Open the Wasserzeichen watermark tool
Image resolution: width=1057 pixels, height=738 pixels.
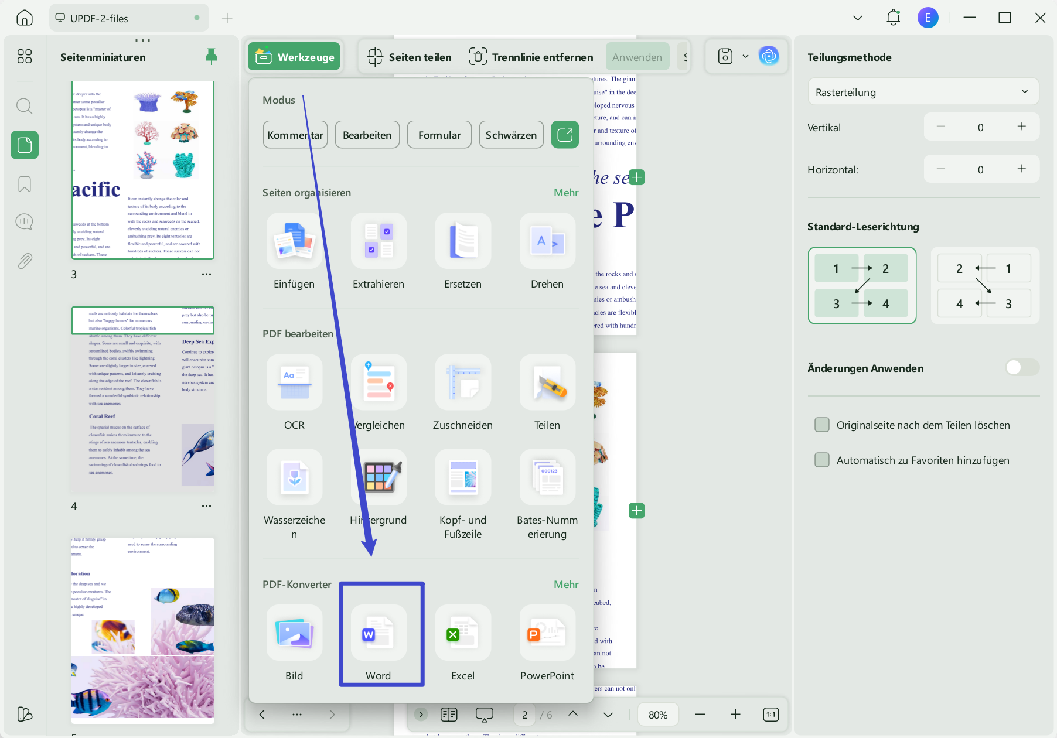pos(294,477)
